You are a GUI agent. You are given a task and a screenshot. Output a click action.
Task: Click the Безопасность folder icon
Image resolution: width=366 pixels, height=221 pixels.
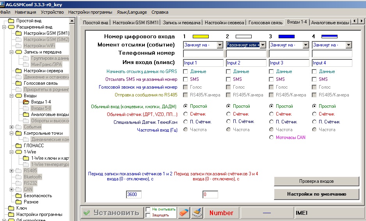pyautogui.click(x=18, y=196)
